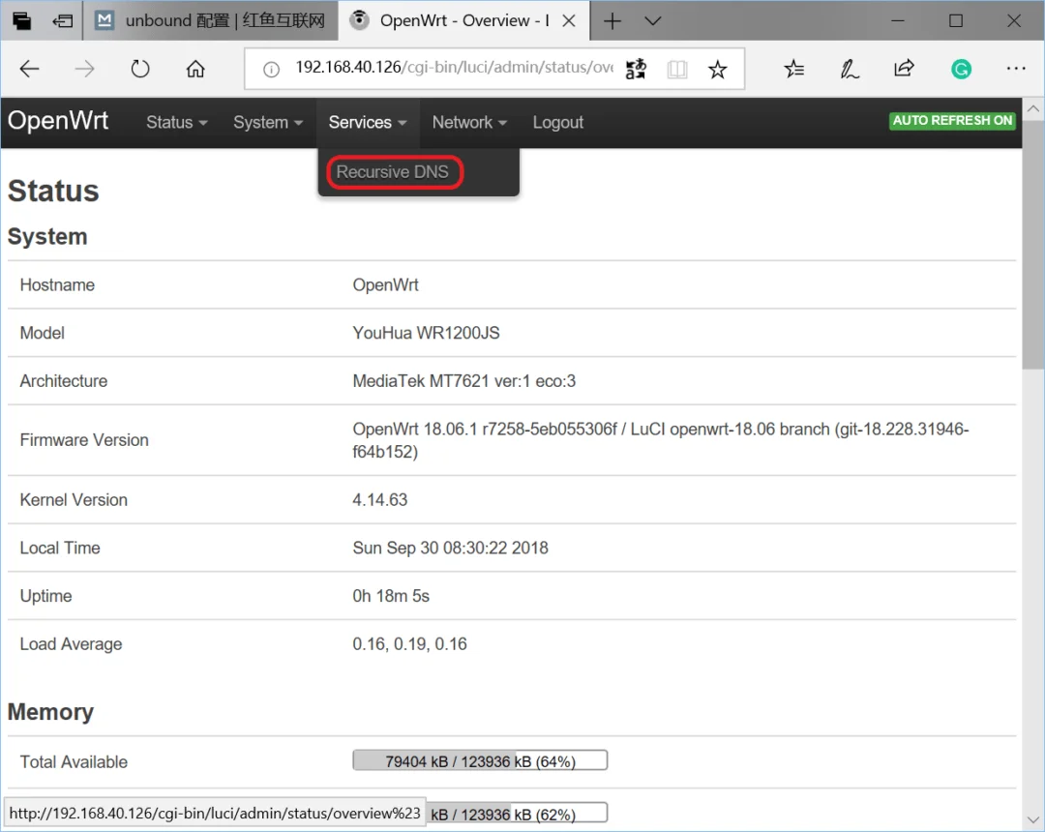This screenshot has width=1045, height=832.
Task: Click the Total Available memory progress bar
Action: (x=480, y=761)
